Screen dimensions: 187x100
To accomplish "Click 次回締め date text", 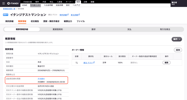I will click(51, 82).
